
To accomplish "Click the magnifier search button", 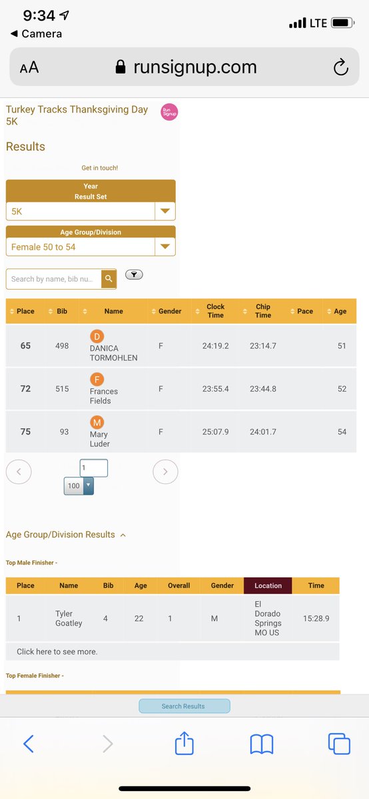I will tap(109, 278).
